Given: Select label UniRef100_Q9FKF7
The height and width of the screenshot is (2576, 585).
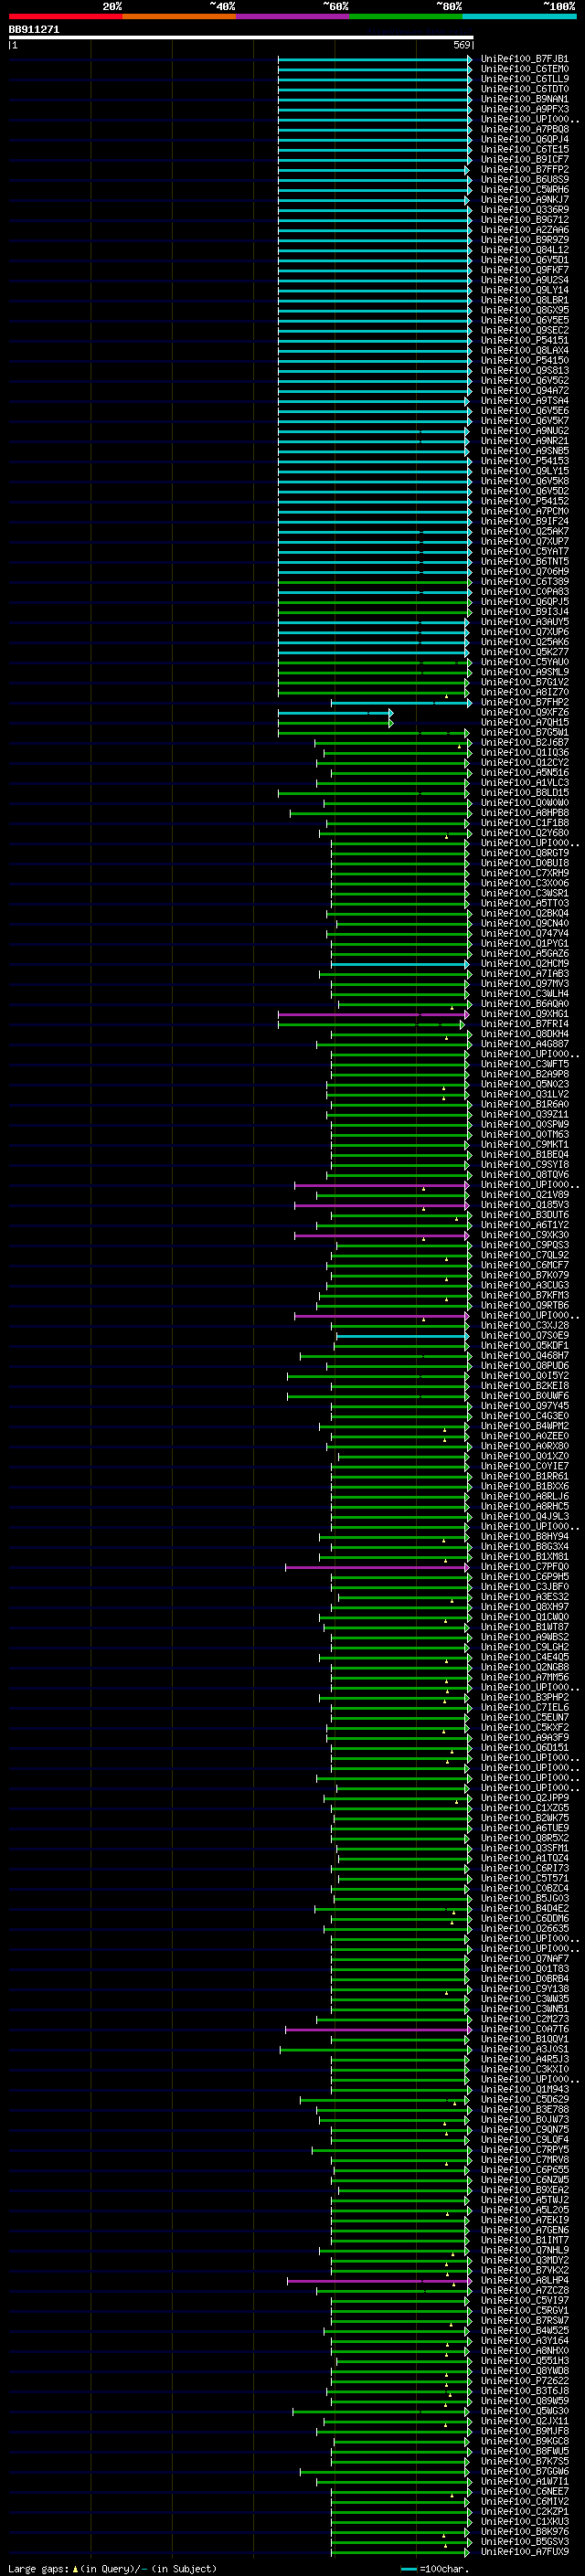Looking at the screenshot, I should [x=525, y=270].
